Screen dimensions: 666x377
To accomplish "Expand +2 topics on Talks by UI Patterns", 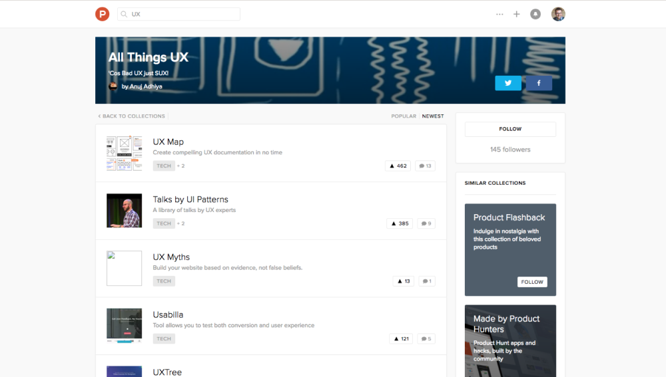I will [x=181, y=223].
